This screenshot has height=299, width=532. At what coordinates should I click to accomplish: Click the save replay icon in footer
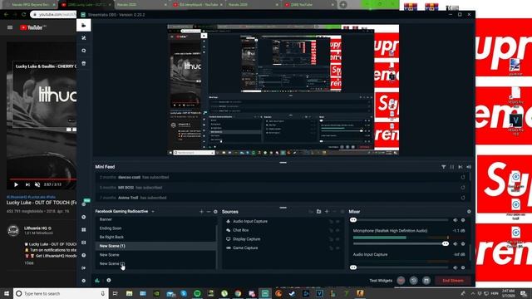[426, 281]
